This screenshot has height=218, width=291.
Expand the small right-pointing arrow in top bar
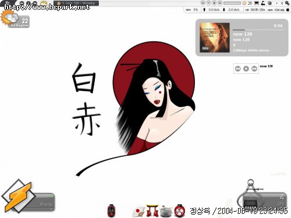(276, 3)
